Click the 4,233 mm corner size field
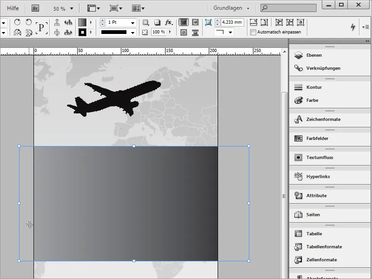 point(232,22)
